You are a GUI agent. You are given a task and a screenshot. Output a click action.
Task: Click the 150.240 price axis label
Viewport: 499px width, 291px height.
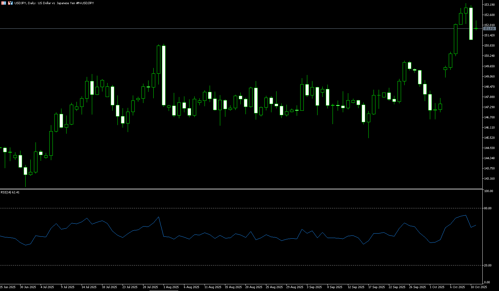(x=489, y=56)
